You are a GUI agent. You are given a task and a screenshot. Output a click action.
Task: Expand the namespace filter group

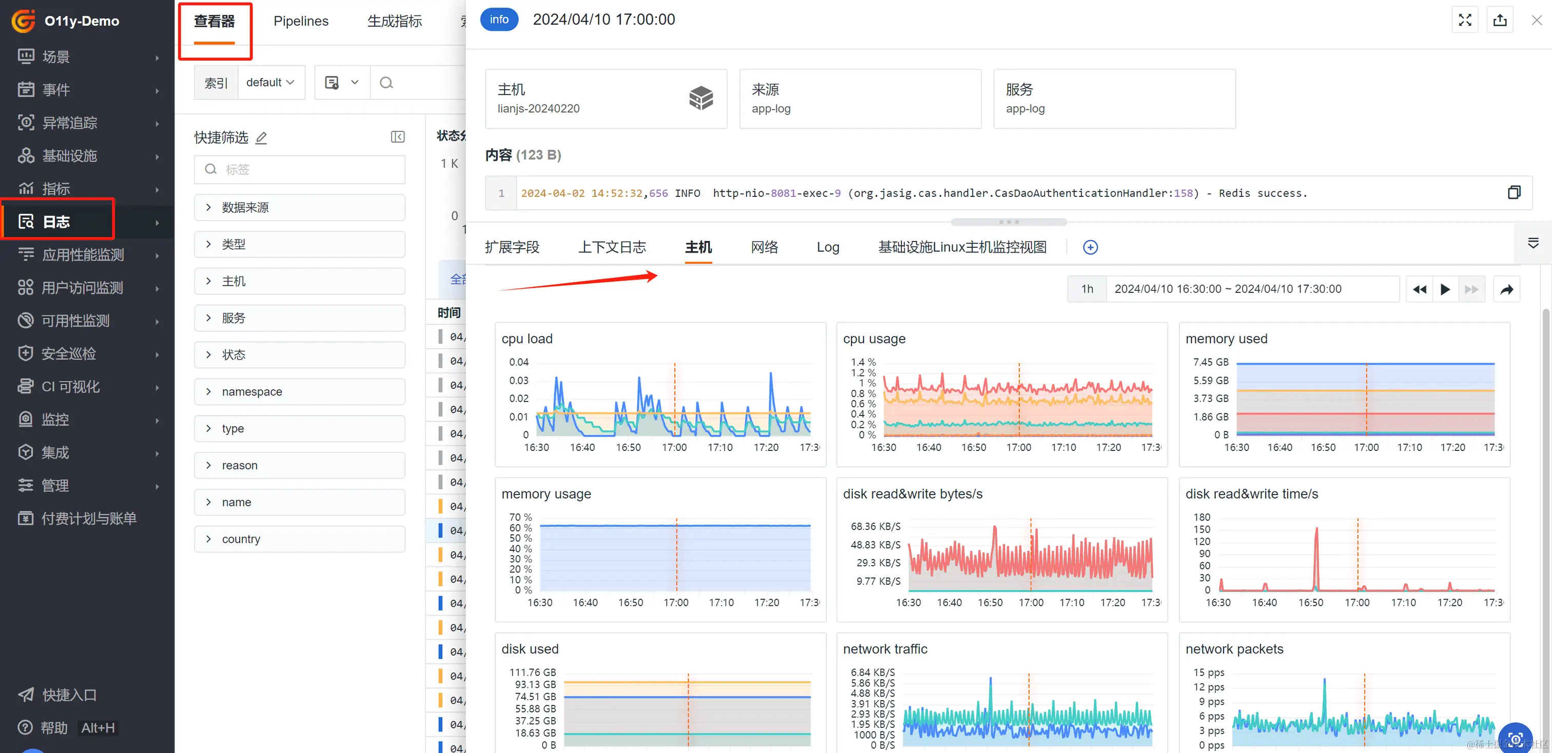pos(299,392)
